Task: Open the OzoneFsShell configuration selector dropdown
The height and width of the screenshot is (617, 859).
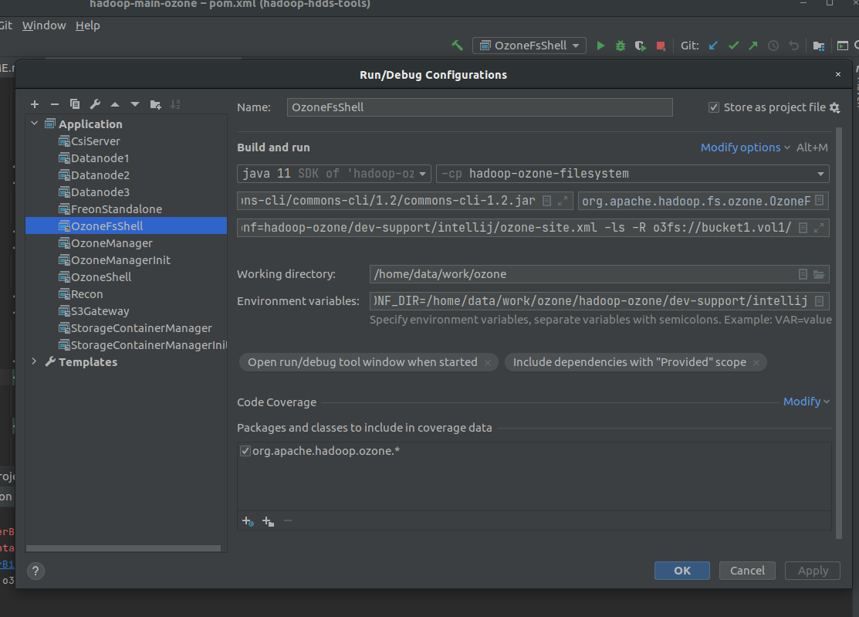Action: click(529, 46)
